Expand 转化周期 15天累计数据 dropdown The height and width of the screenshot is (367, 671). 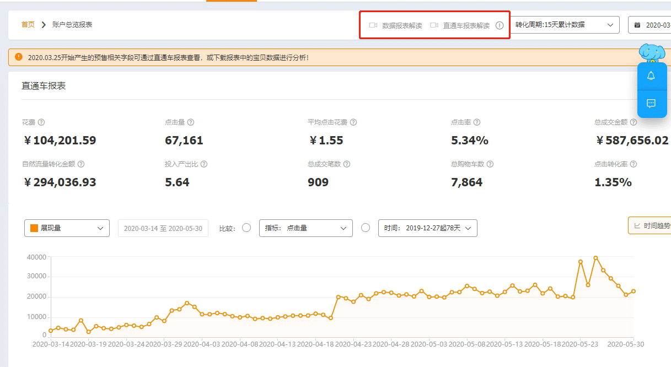565,25
